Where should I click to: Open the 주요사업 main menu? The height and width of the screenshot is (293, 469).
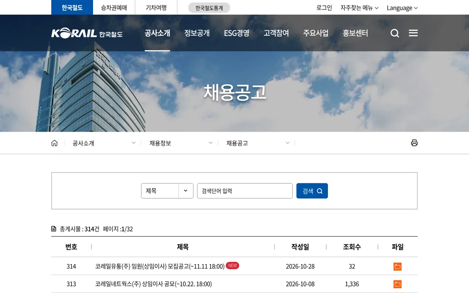pos(316,33)
